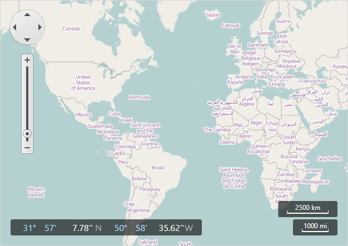Click the Moldova label
The height and width of the screenshot is (246, 348).
[287, 66]
